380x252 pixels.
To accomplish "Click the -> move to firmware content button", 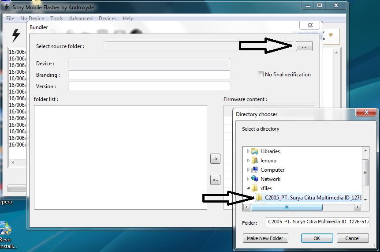I will [215, 159].
